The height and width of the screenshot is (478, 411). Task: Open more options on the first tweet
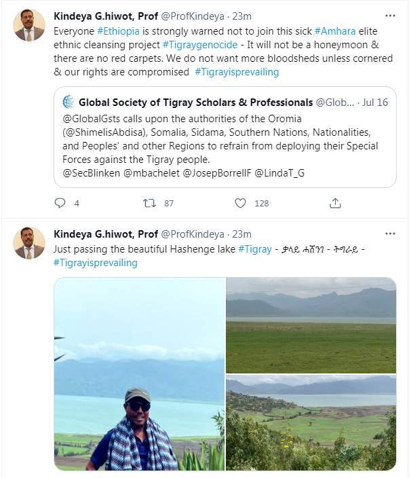pyautogui.click(x=390, y=15)
